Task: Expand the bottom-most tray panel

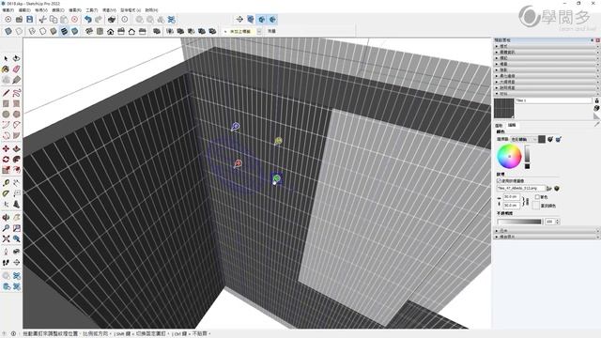Action: tap(546, 237)
